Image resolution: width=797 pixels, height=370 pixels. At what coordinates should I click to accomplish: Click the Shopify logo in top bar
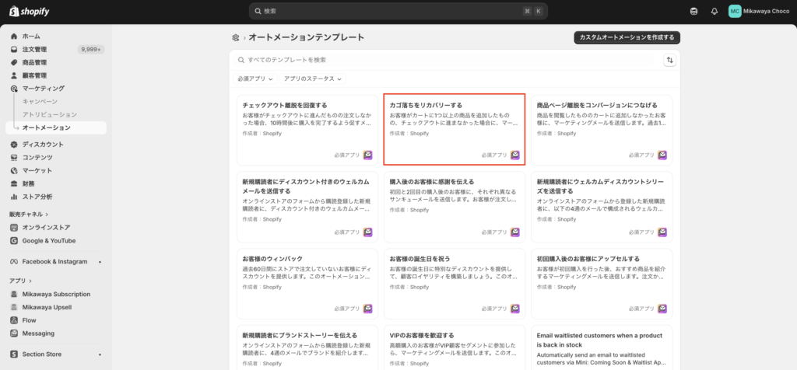pos(30,11)
